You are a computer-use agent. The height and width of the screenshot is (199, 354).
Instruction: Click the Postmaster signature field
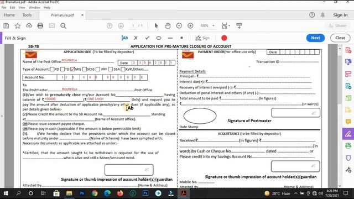(x=296, y=113)
